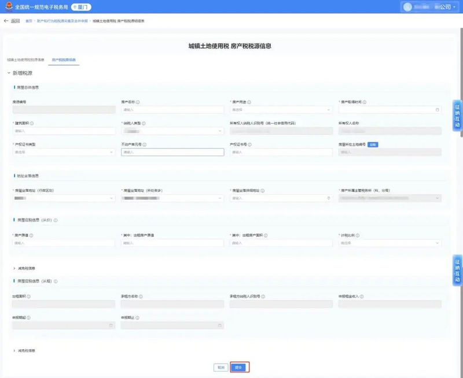
Task: Expand the first 减免税信息 section
Action: 24,268
